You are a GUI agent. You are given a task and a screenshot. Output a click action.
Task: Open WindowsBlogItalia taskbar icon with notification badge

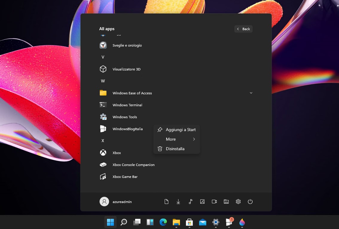(229, 222)
